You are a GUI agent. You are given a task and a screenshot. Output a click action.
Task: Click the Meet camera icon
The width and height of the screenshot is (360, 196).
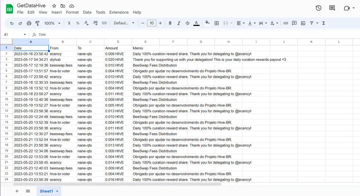coord(347,8)
